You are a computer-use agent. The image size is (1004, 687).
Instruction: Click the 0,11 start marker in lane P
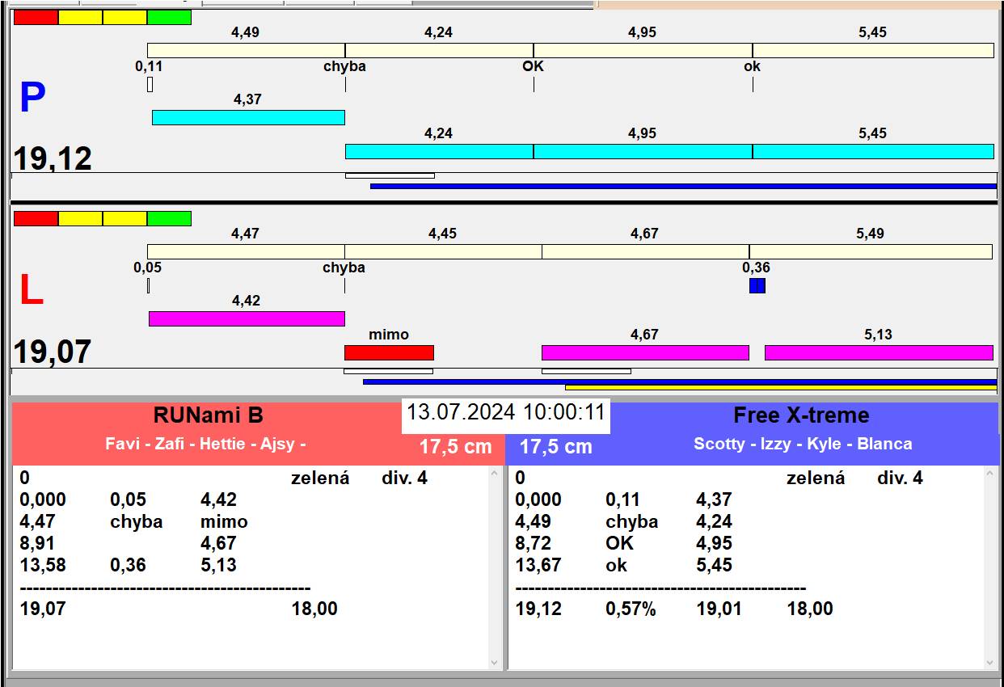point(150,84)
